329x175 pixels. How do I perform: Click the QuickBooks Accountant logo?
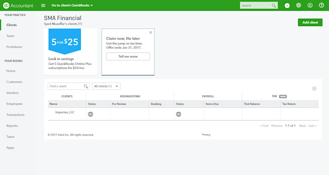click(18, 5)
